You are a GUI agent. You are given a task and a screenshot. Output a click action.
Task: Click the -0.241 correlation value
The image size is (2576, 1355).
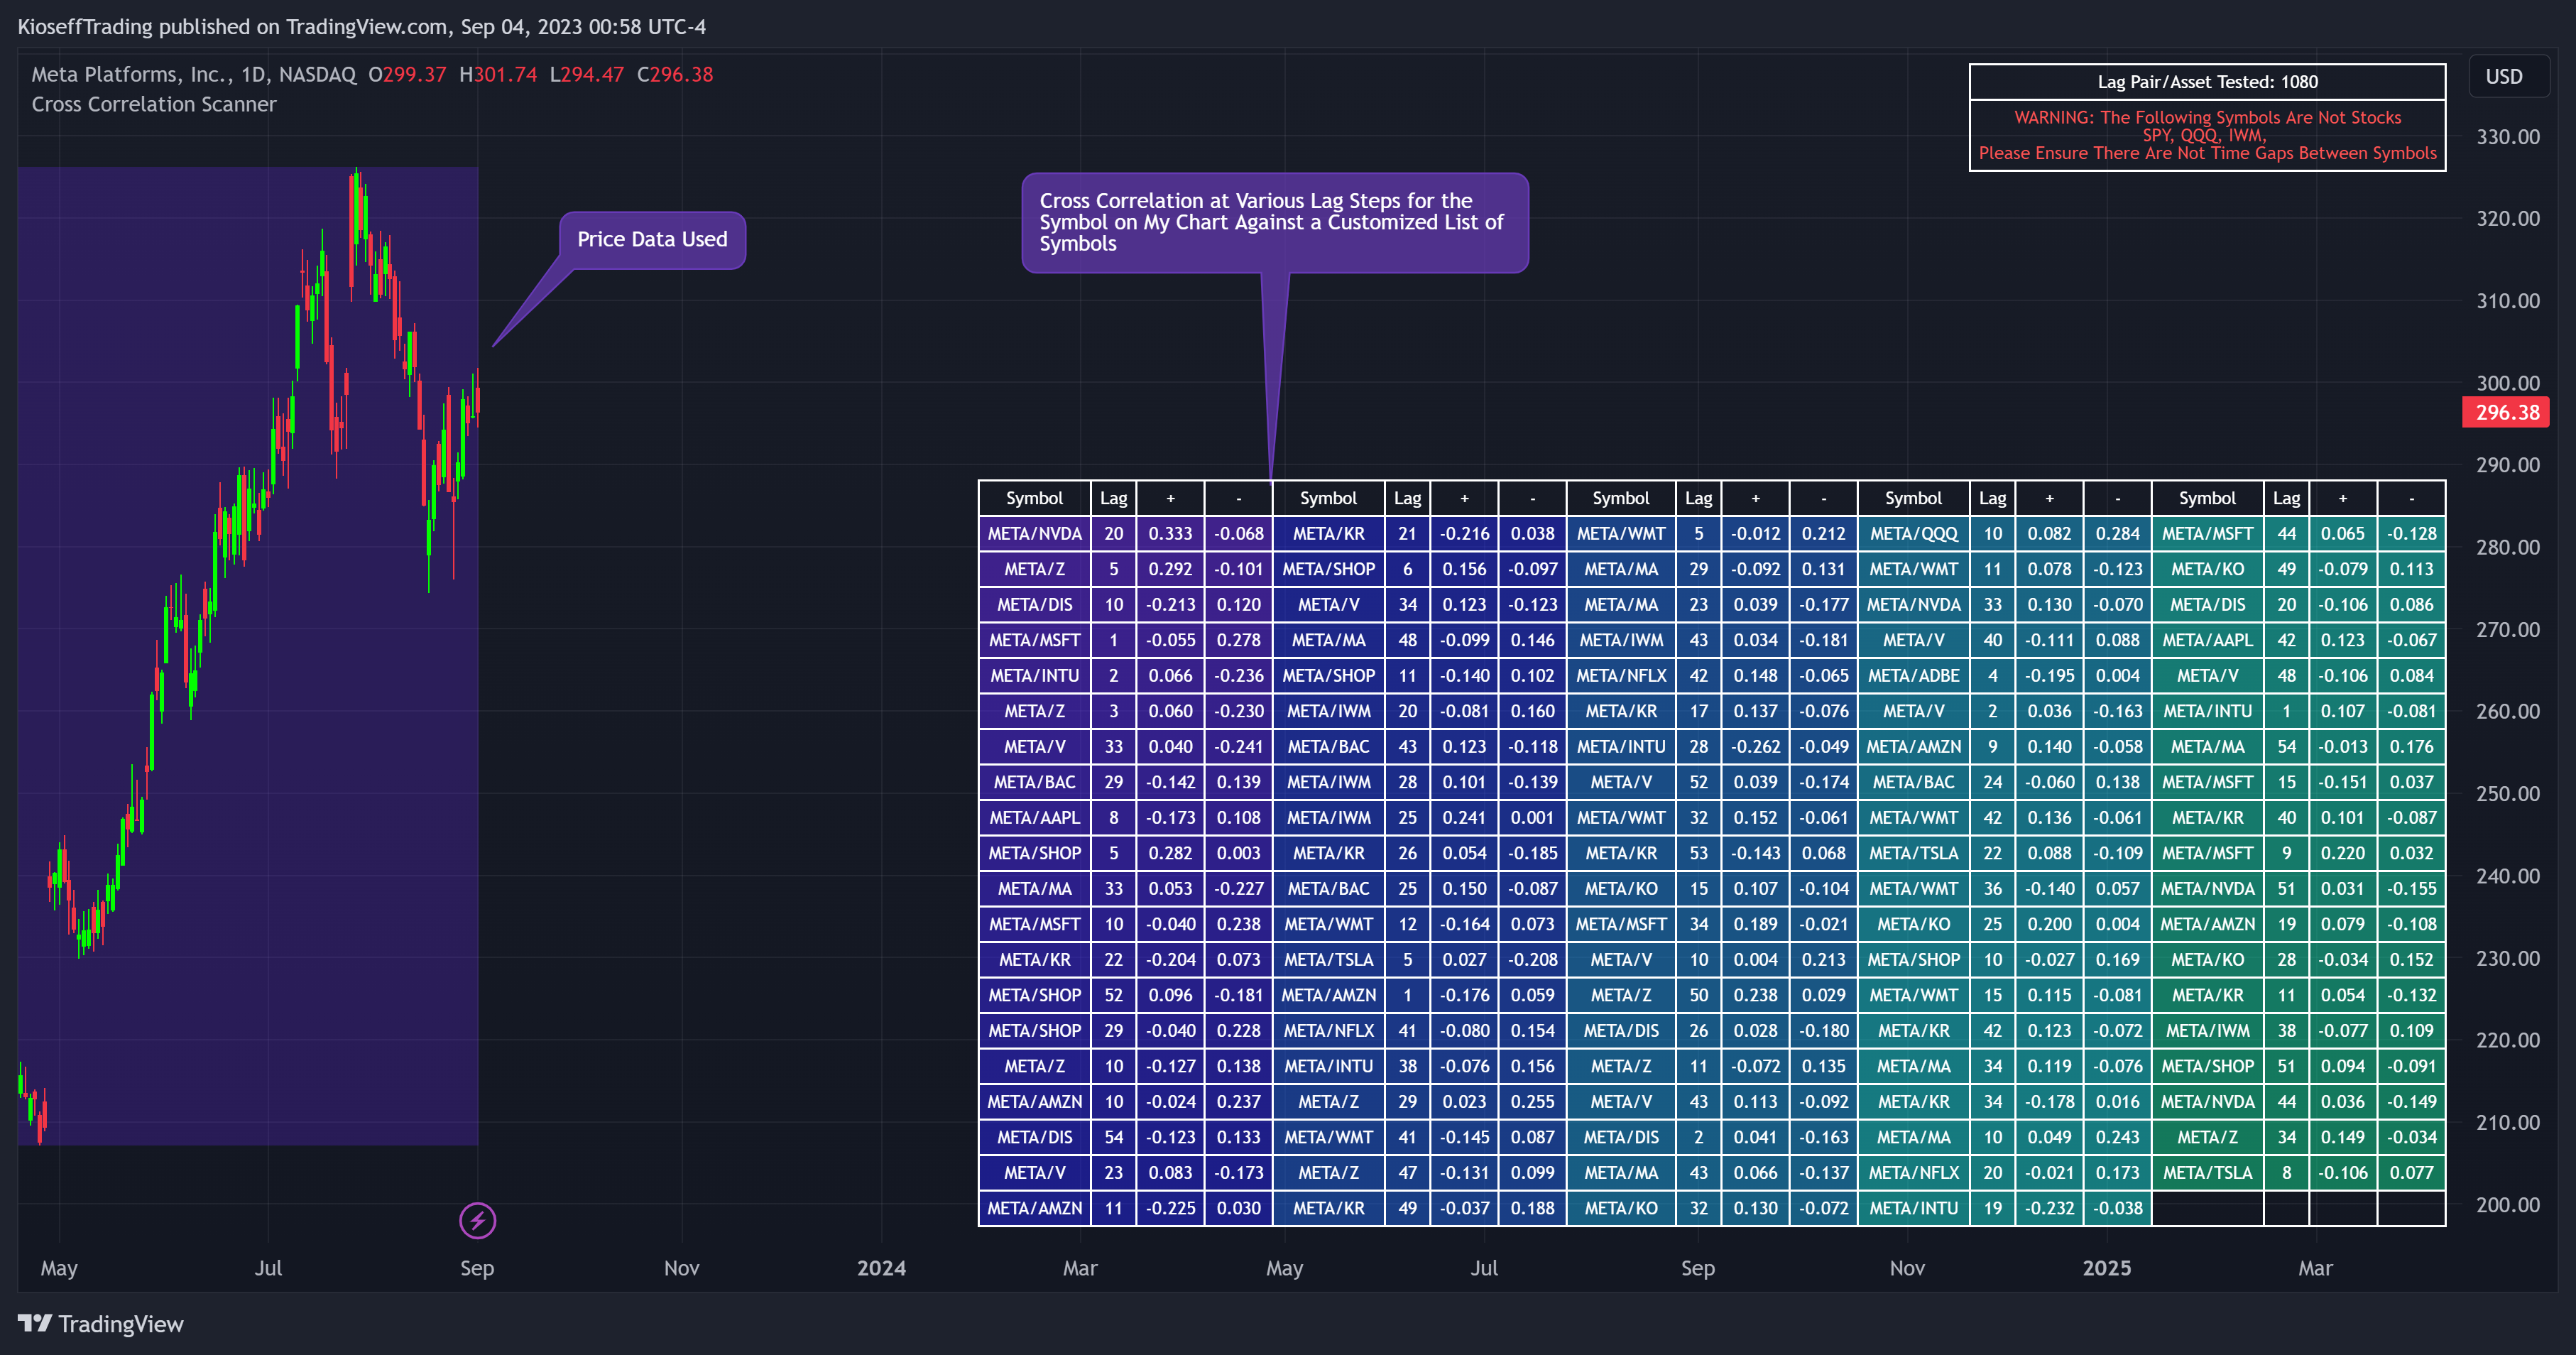coord(1238,746)
